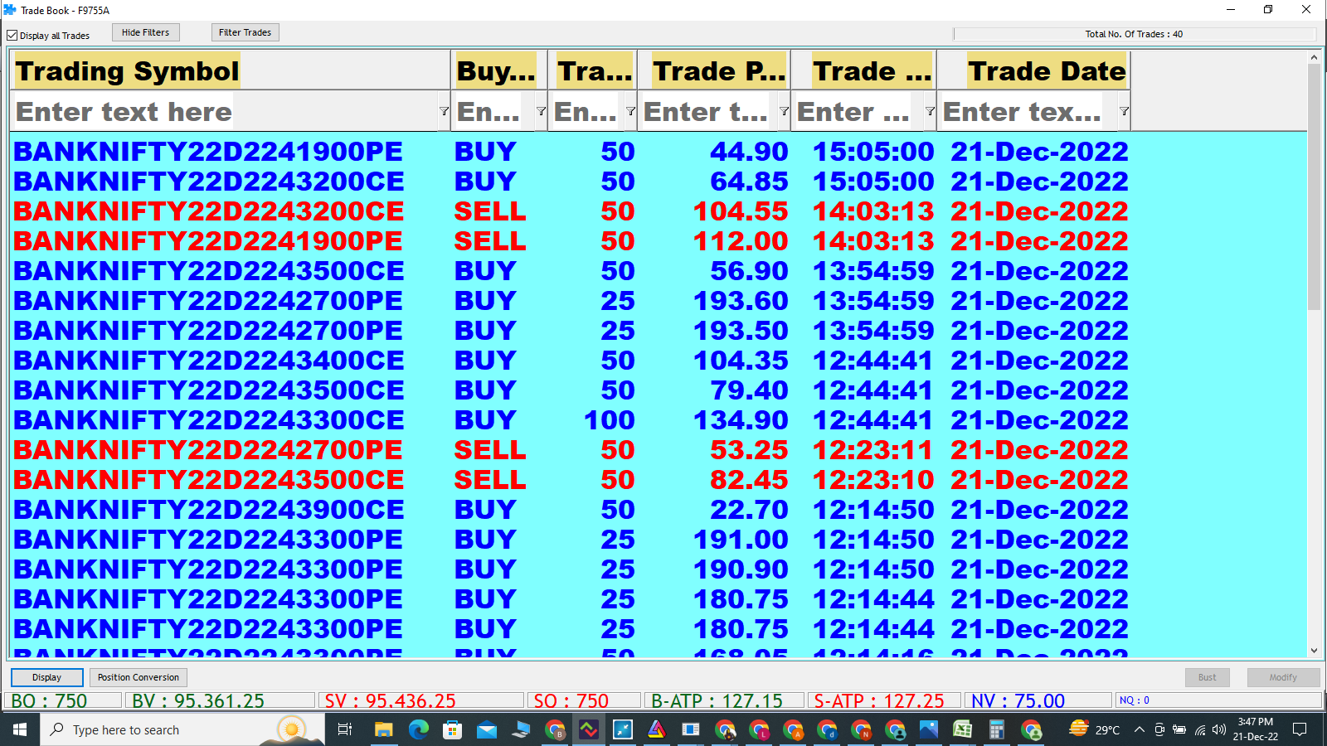Click the Hide Filters button
Screen dimensions: 1327x746
coord(146,32)
